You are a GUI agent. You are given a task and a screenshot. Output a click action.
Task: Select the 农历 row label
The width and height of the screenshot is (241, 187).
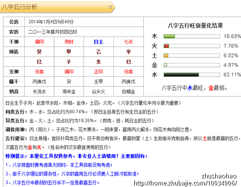coord(14,32)
